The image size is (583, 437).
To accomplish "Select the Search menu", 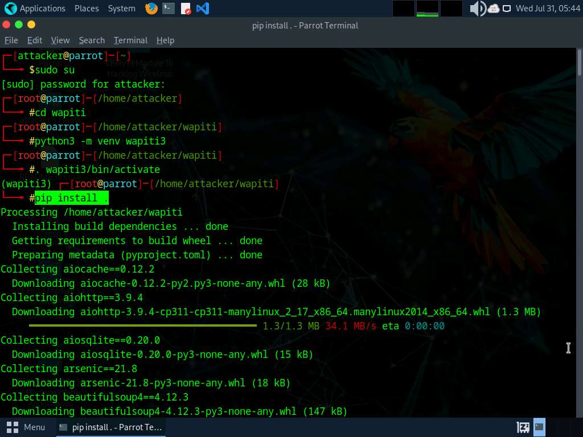I will click(x=92, y=40).
